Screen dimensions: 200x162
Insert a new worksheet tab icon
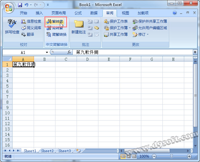(x=78, y=151)
